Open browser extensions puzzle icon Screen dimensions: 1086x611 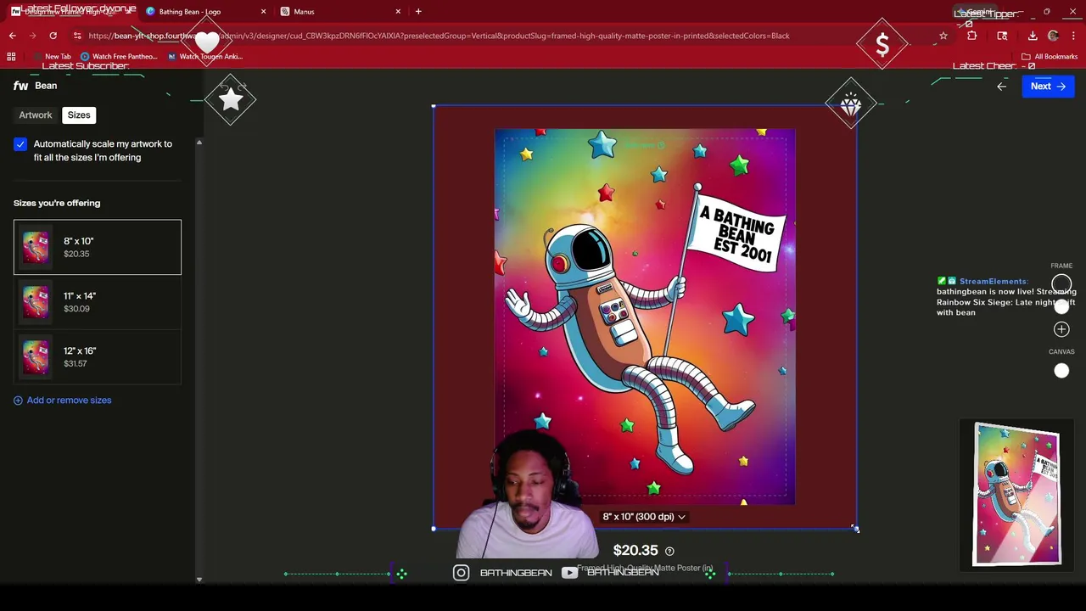point(971,36)
